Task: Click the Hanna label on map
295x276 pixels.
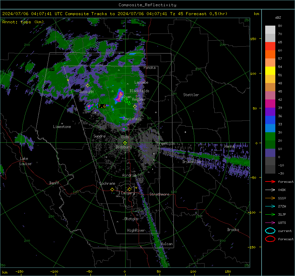Action: tap(229, 146)
